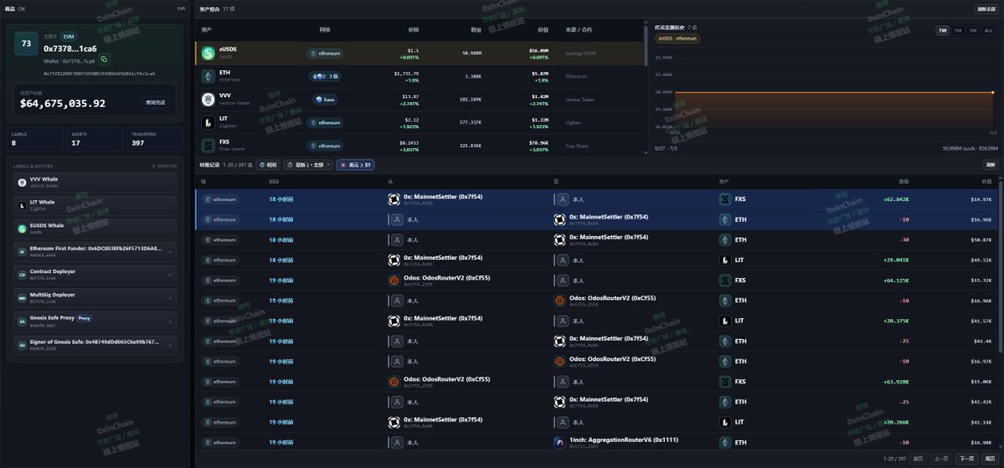Click the $1,731.79 ETH price cell

tap(406, 73)
